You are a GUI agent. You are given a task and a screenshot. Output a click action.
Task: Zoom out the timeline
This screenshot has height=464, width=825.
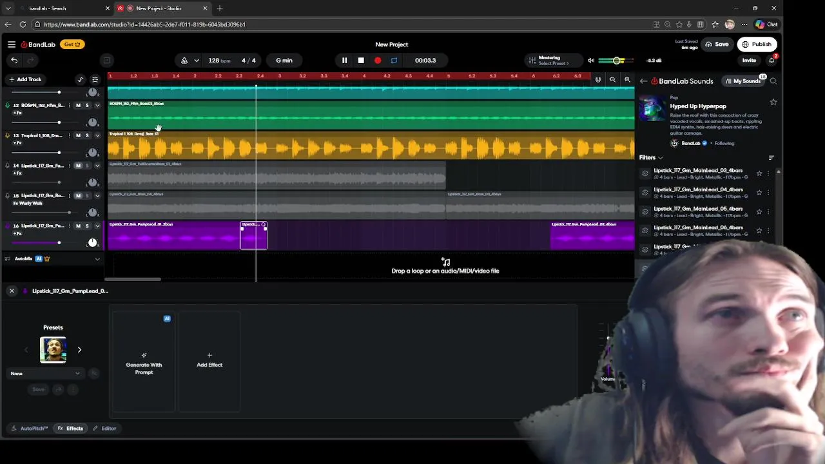coord(612,80)
